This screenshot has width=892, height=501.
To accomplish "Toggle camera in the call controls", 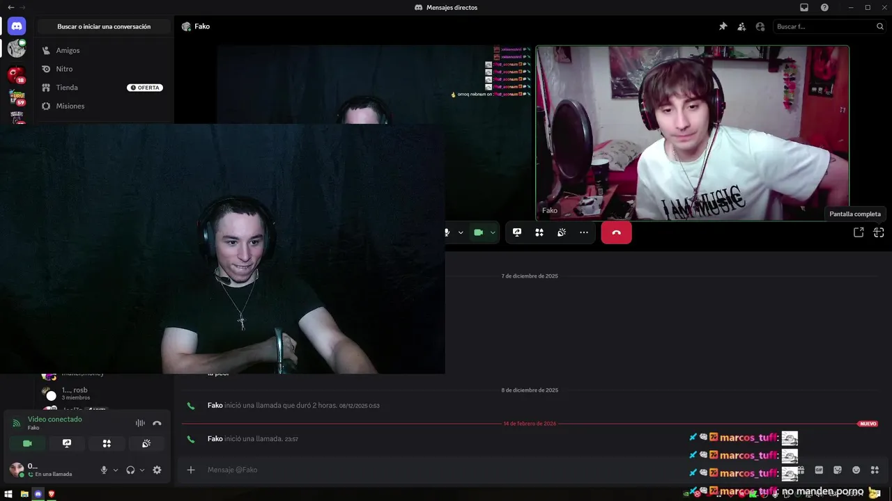I will pos(478,232).
